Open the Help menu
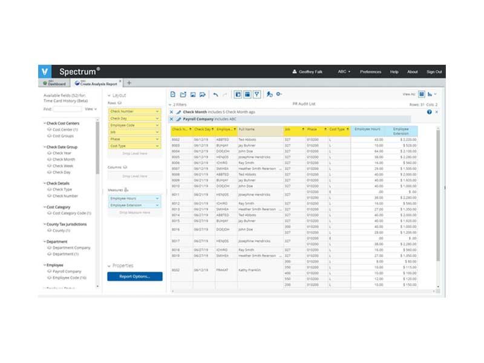Image resolution: width=484 pixels, height=363 pixels. (x=394, y=71)
